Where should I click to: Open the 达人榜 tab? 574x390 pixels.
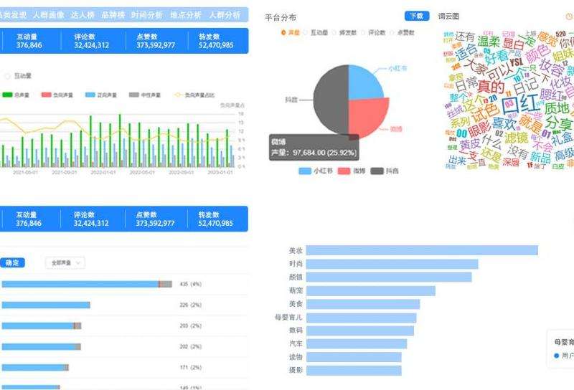tap(83, 14)
